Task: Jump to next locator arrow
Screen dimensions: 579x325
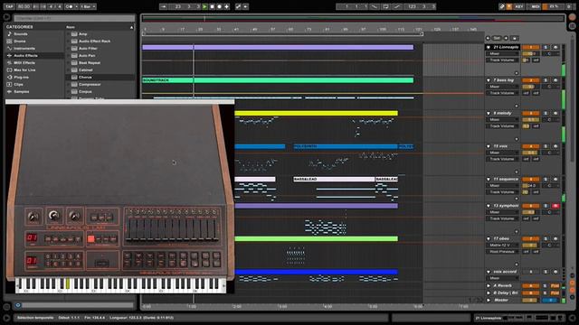Action: pos(506,38)
